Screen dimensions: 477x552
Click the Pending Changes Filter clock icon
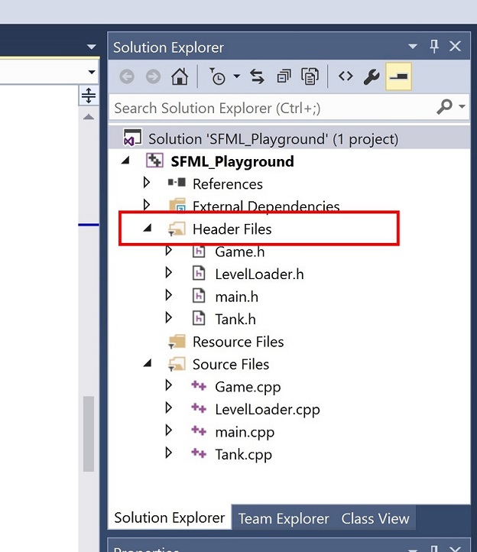point(217,77)
